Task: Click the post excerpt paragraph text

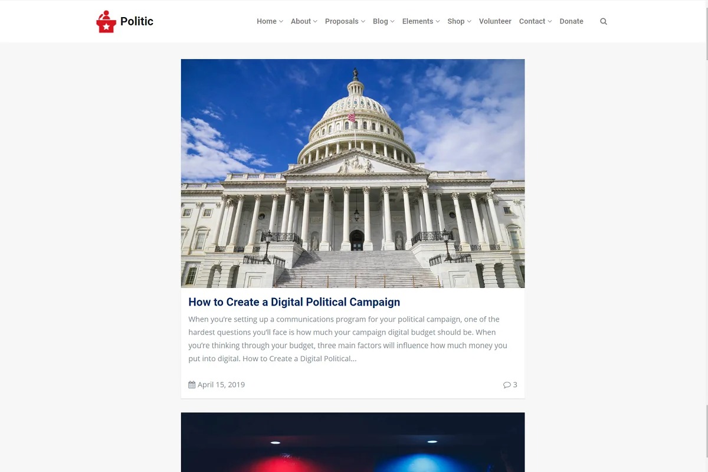Action: pos(348,339)
